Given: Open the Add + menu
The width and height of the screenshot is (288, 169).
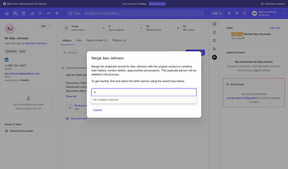Looking at the screenshot, I should (217, 13).
